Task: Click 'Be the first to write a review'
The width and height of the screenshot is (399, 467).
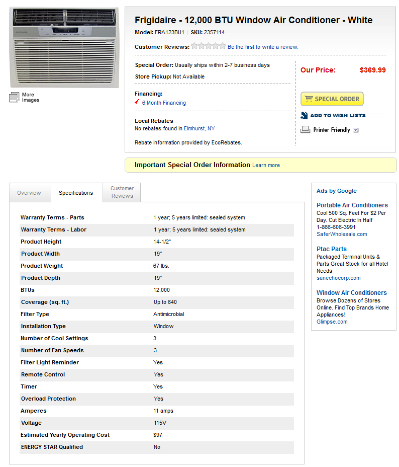Action: (x=263, y=47)
